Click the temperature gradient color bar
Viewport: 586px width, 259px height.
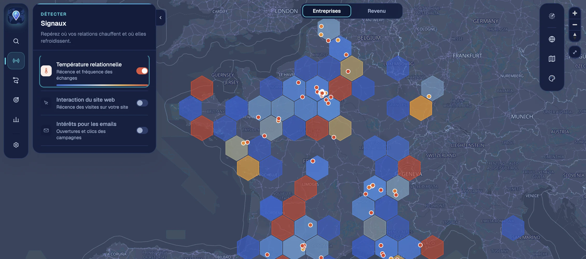102,85
